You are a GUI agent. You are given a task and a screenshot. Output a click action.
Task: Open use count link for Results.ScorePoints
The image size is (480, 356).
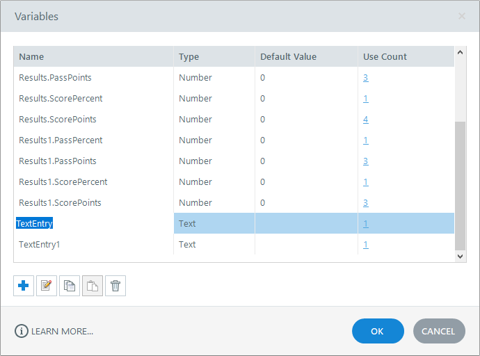tap(366, 120)
